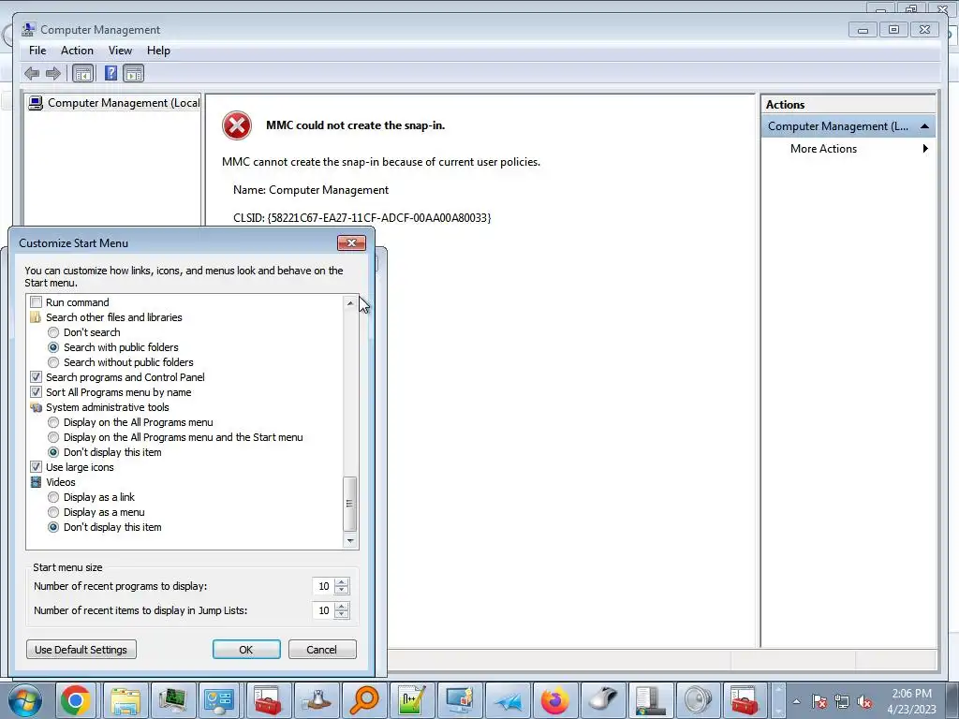Show hidden tray icons arrow
This screenshot has width=959, height=719.
796,702
